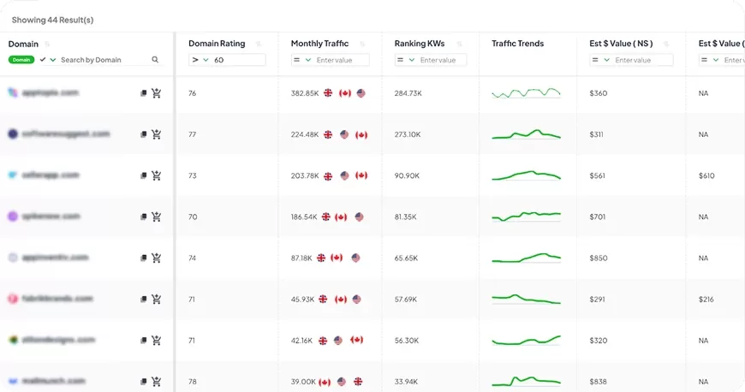Click the Monthly Traffic Enter value field
Image resolution: width=745 pixels, height=392 pixels.
pos(341,60)
